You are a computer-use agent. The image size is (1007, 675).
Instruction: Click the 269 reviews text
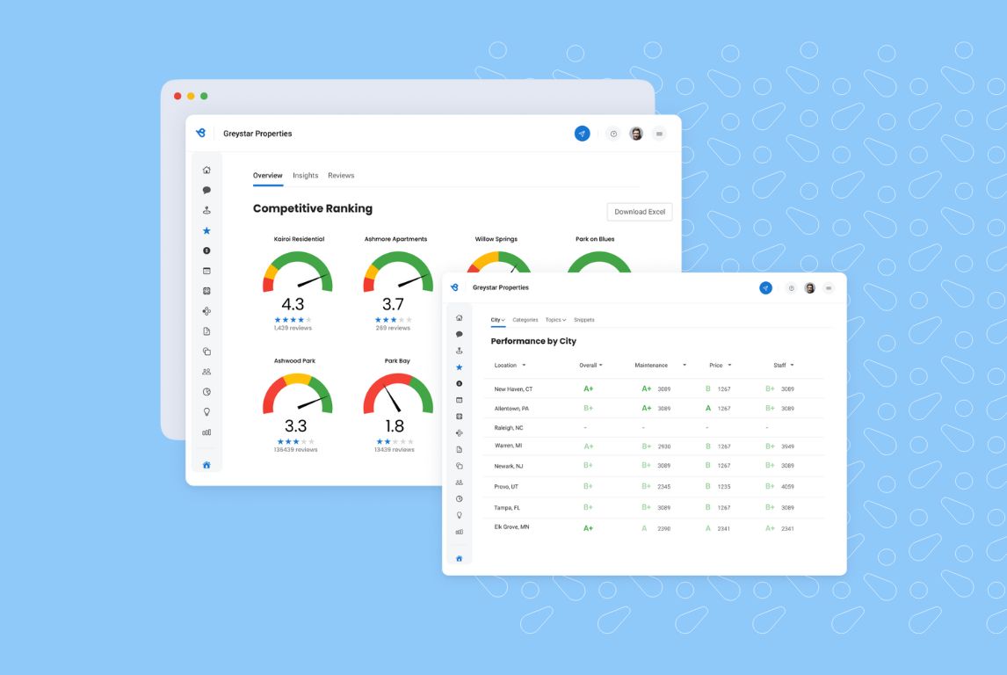pos(393,328)
